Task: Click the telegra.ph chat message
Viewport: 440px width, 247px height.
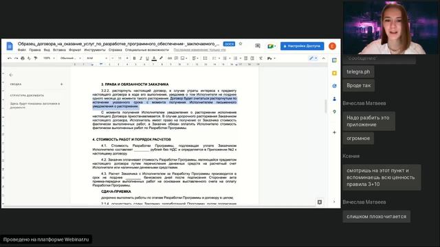Action: pyautogui.click(x=358, y=71)
